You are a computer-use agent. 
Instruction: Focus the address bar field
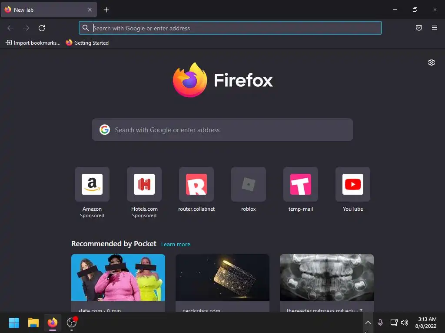230,28
